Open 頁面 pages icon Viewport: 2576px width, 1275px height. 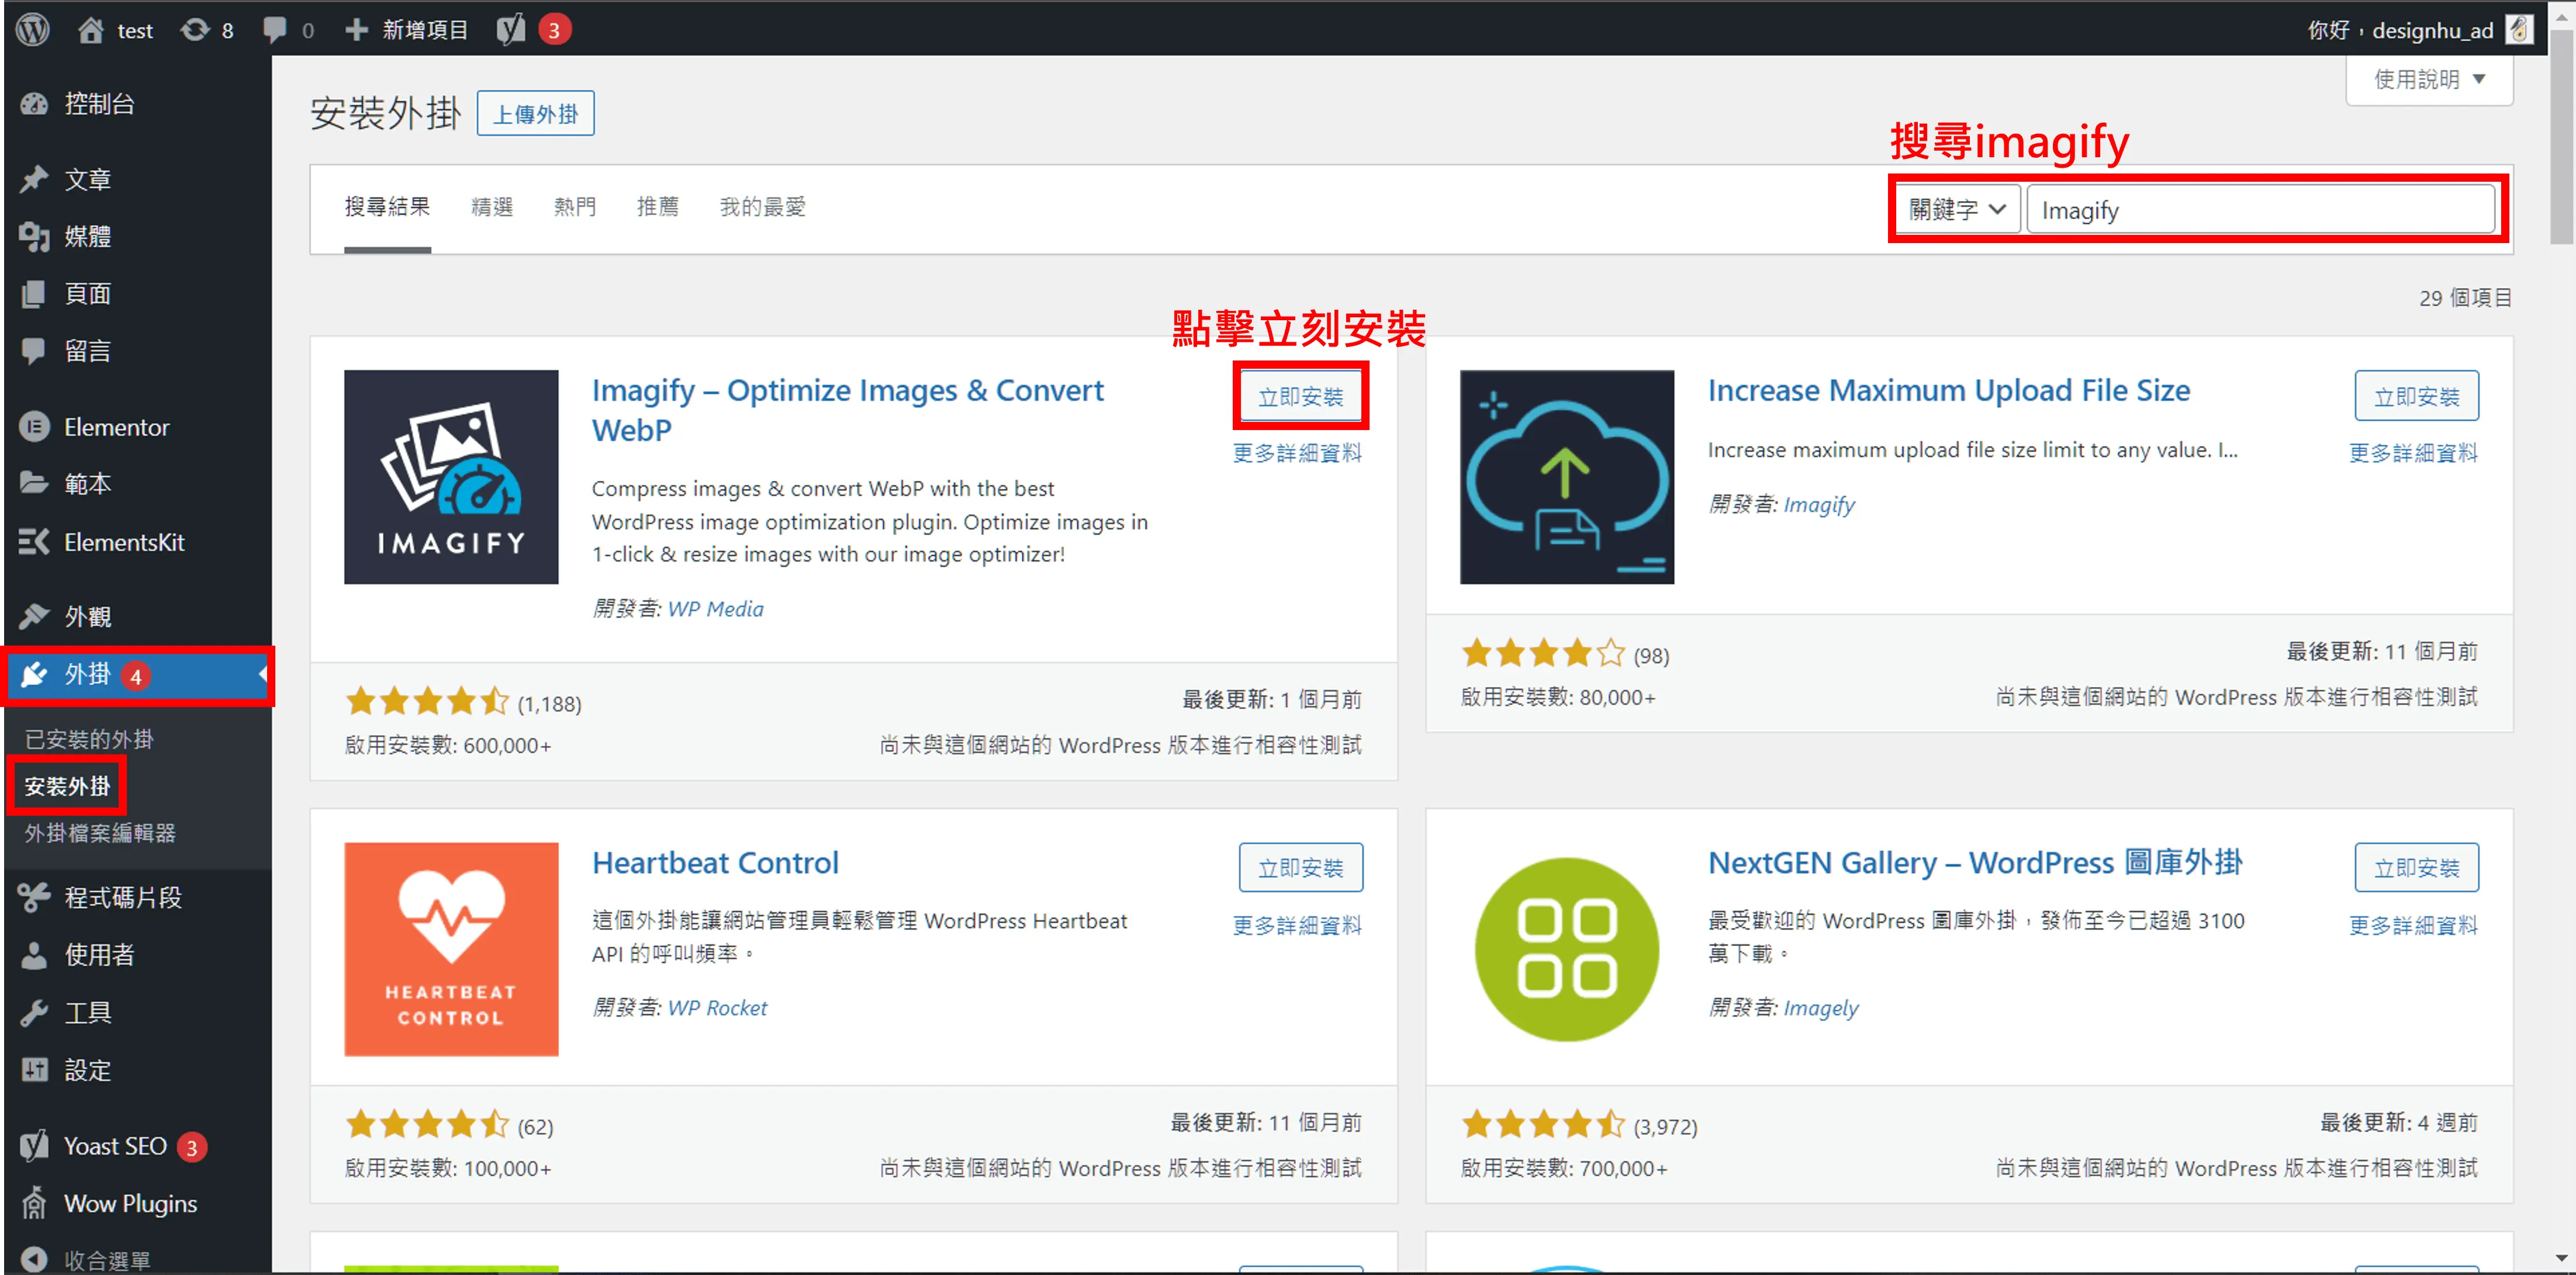34,293
